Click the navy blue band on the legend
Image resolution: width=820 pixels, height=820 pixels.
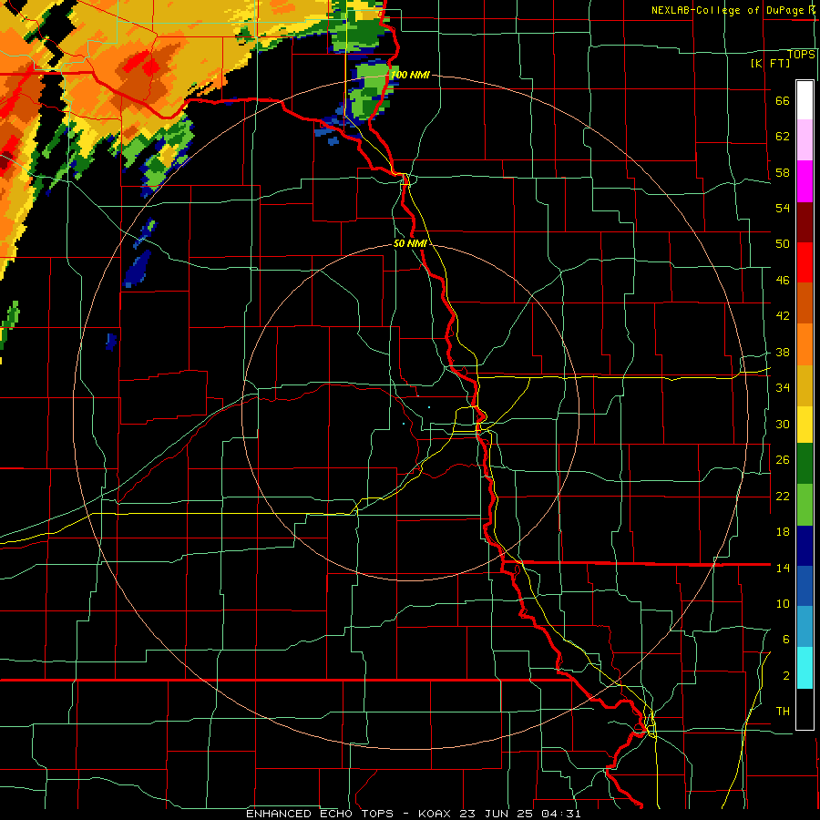(805, 546)
